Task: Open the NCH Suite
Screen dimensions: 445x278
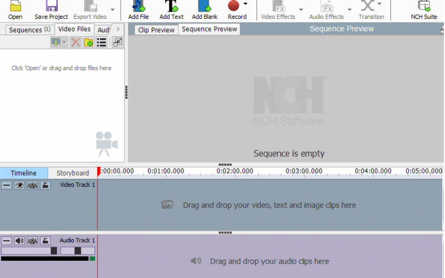Action: point(424,10)
